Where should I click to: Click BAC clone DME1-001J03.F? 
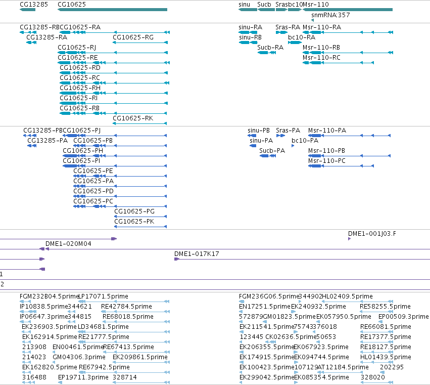pos(349,239)
